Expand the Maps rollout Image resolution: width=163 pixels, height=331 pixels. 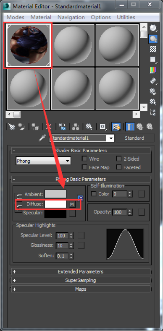(x=81, y=289)
